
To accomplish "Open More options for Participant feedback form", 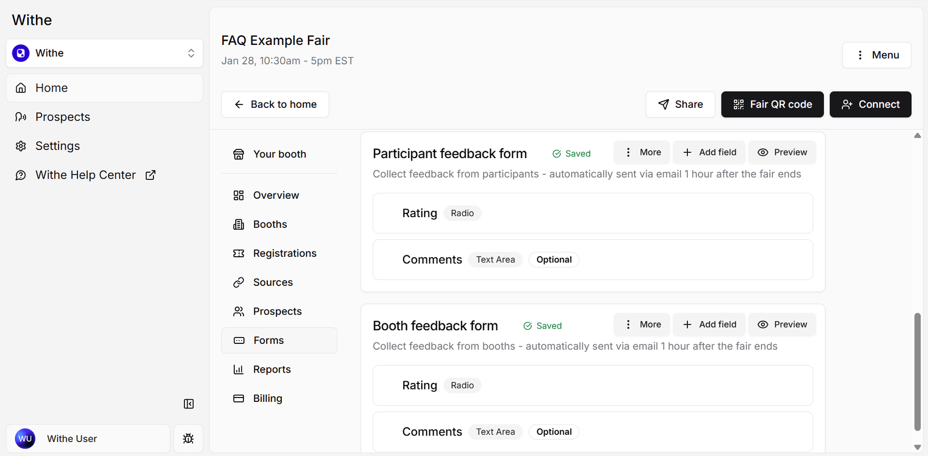I will click(x=642, y=152).
